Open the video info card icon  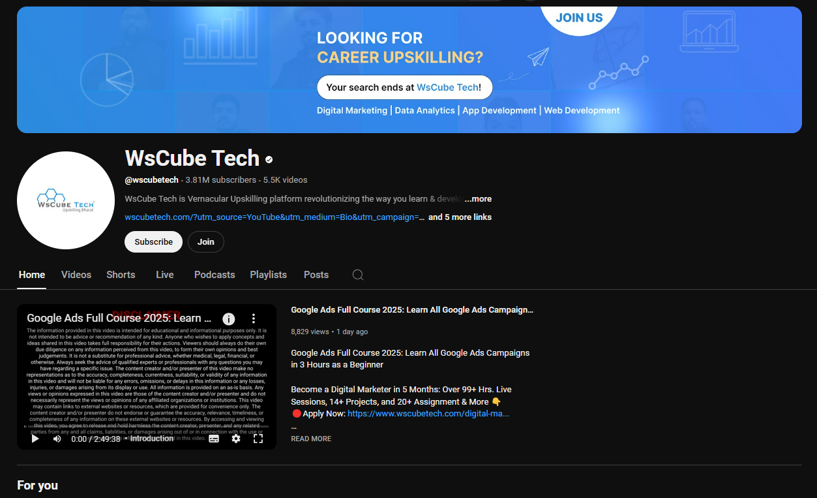[x=229, y=319]
